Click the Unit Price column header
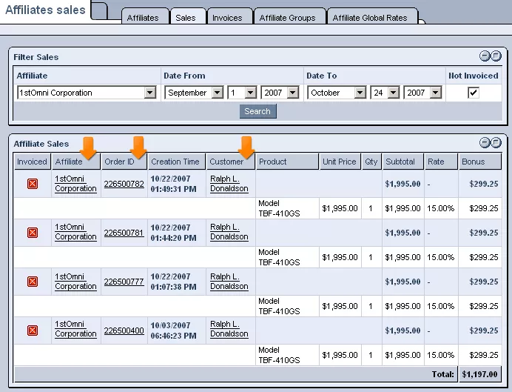The image size is (512, 392). (340, 162)
